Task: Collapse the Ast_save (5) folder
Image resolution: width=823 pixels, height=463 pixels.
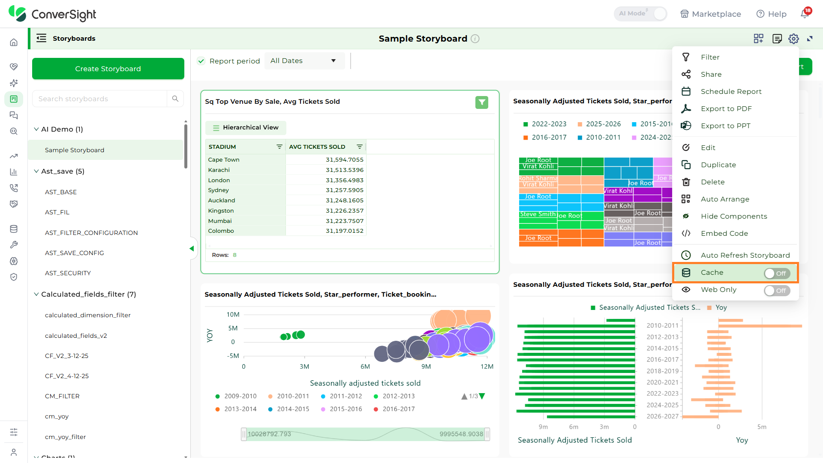Action: tap(36, 171)
